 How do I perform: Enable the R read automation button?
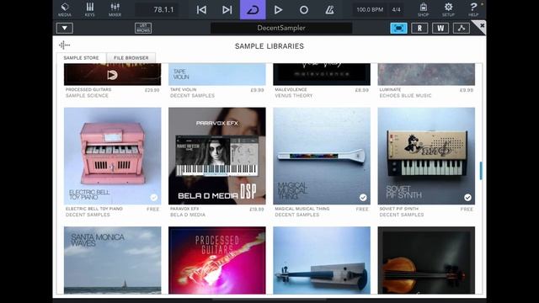(419, 28)
